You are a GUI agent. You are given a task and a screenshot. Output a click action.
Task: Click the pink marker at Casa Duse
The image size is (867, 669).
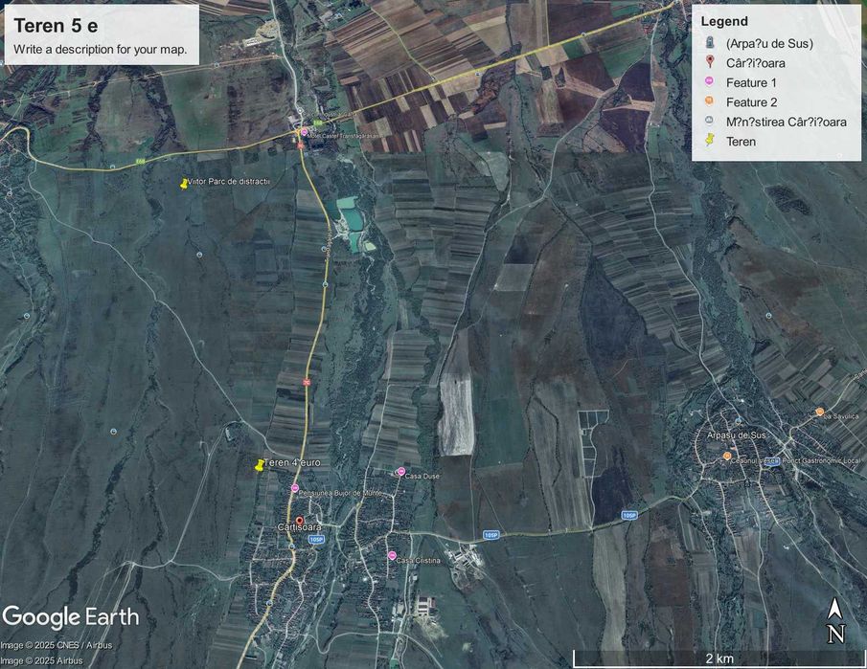pyautogui.click(x=401, y=471)
